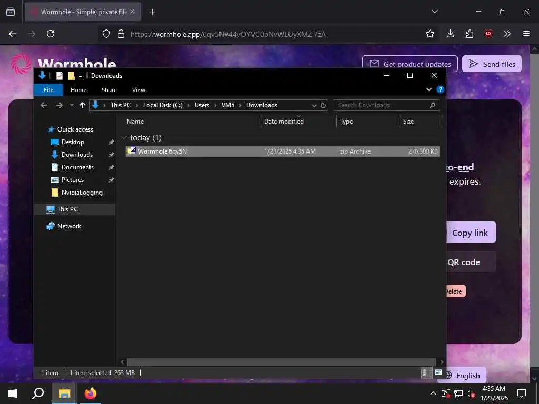Click the Explorer down-arrow title icon

[x=42, y=75]
